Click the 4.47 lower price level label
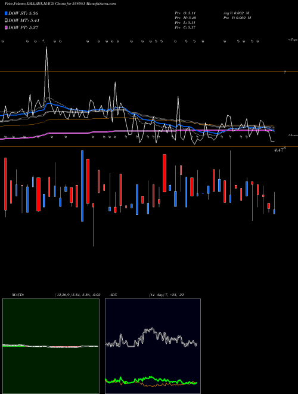The image size is (298, 394). click(280, 150)
